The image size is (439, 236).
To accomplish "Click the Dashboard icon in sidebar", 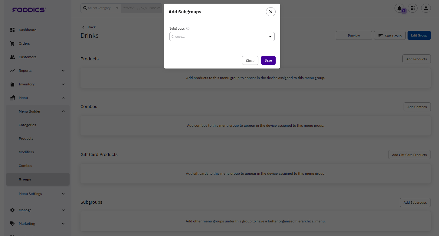I will [x=12, y=30].
